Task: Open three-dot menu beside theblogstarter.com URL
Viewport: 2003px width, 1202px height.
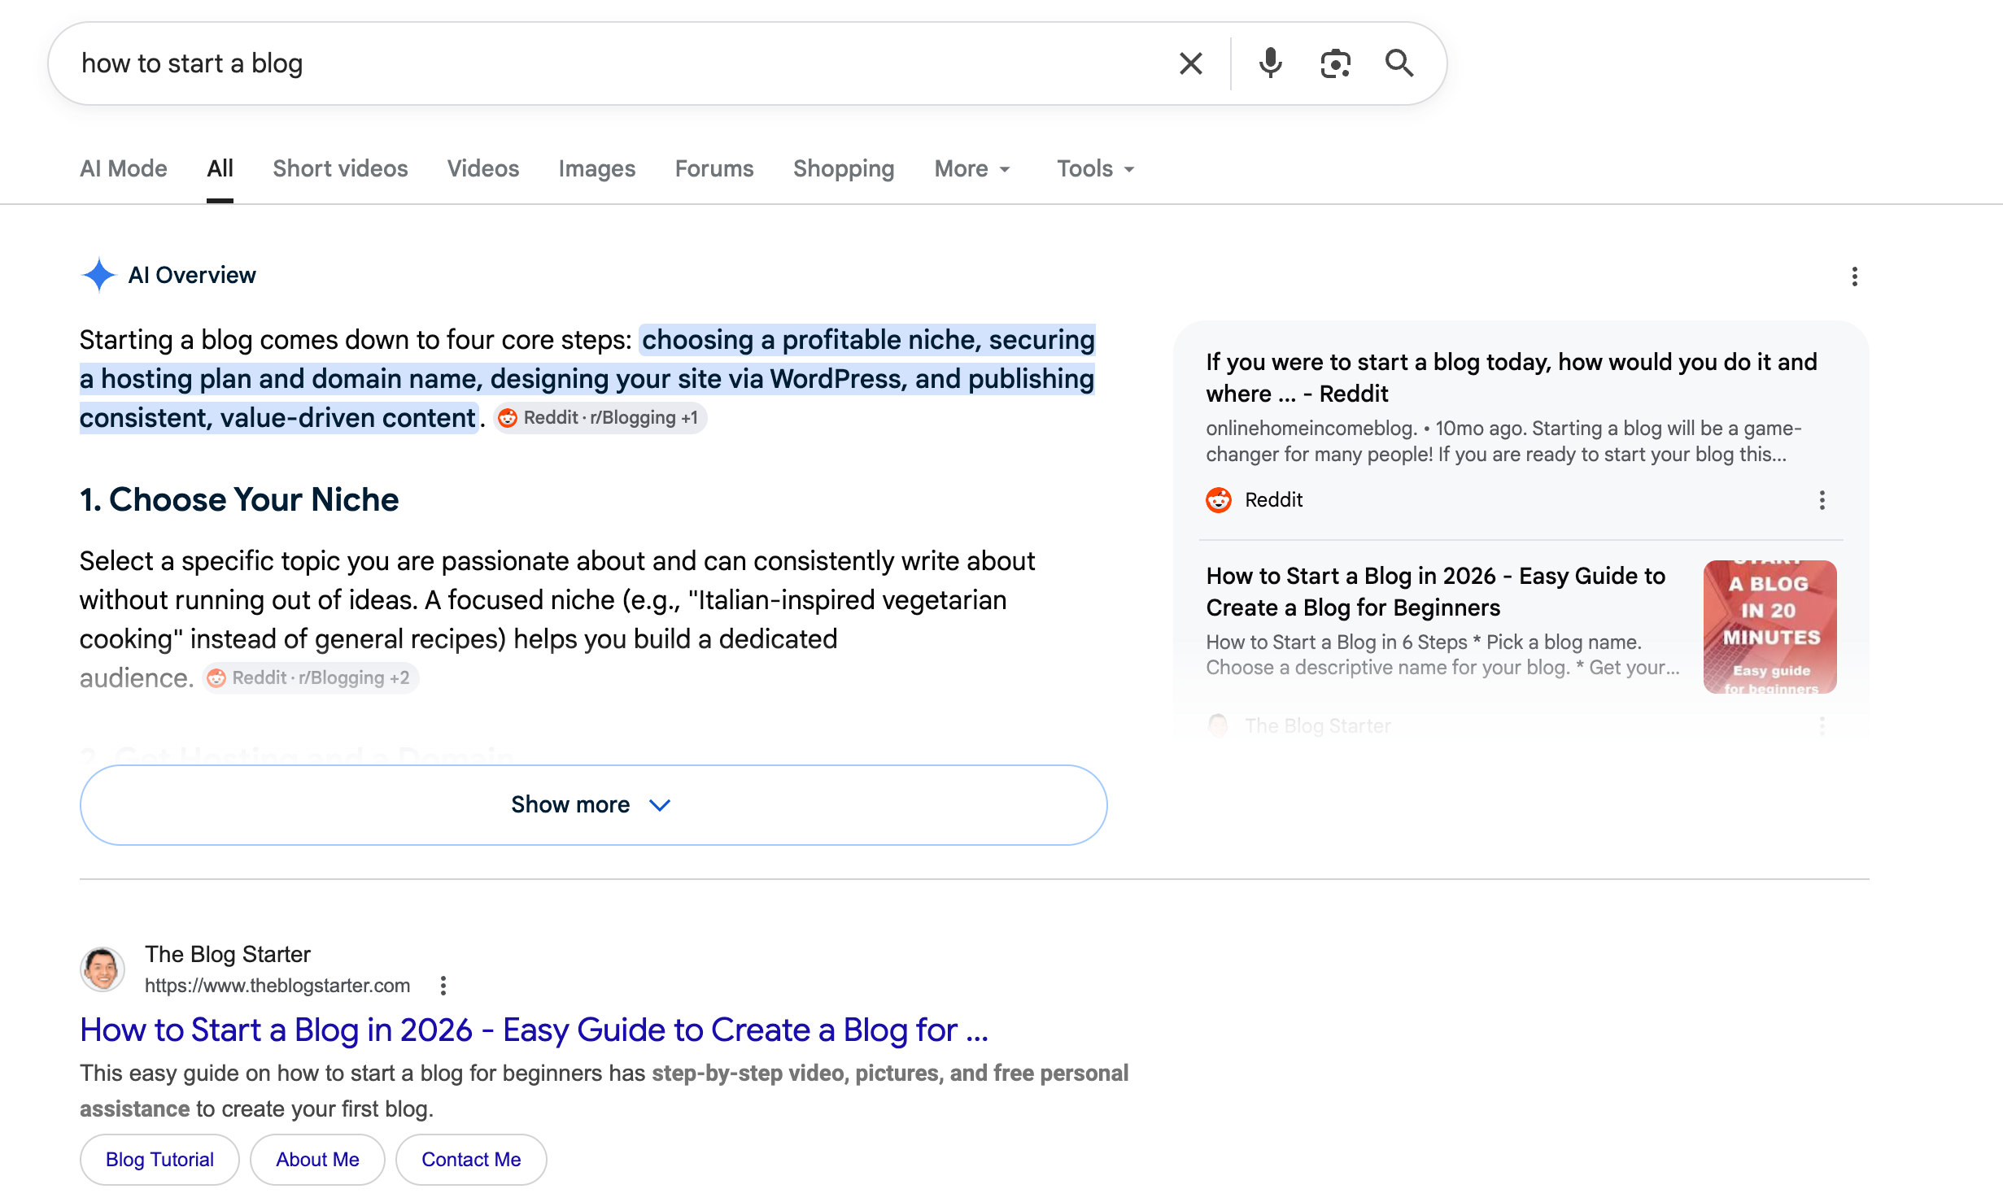Action: pos(443,986)
